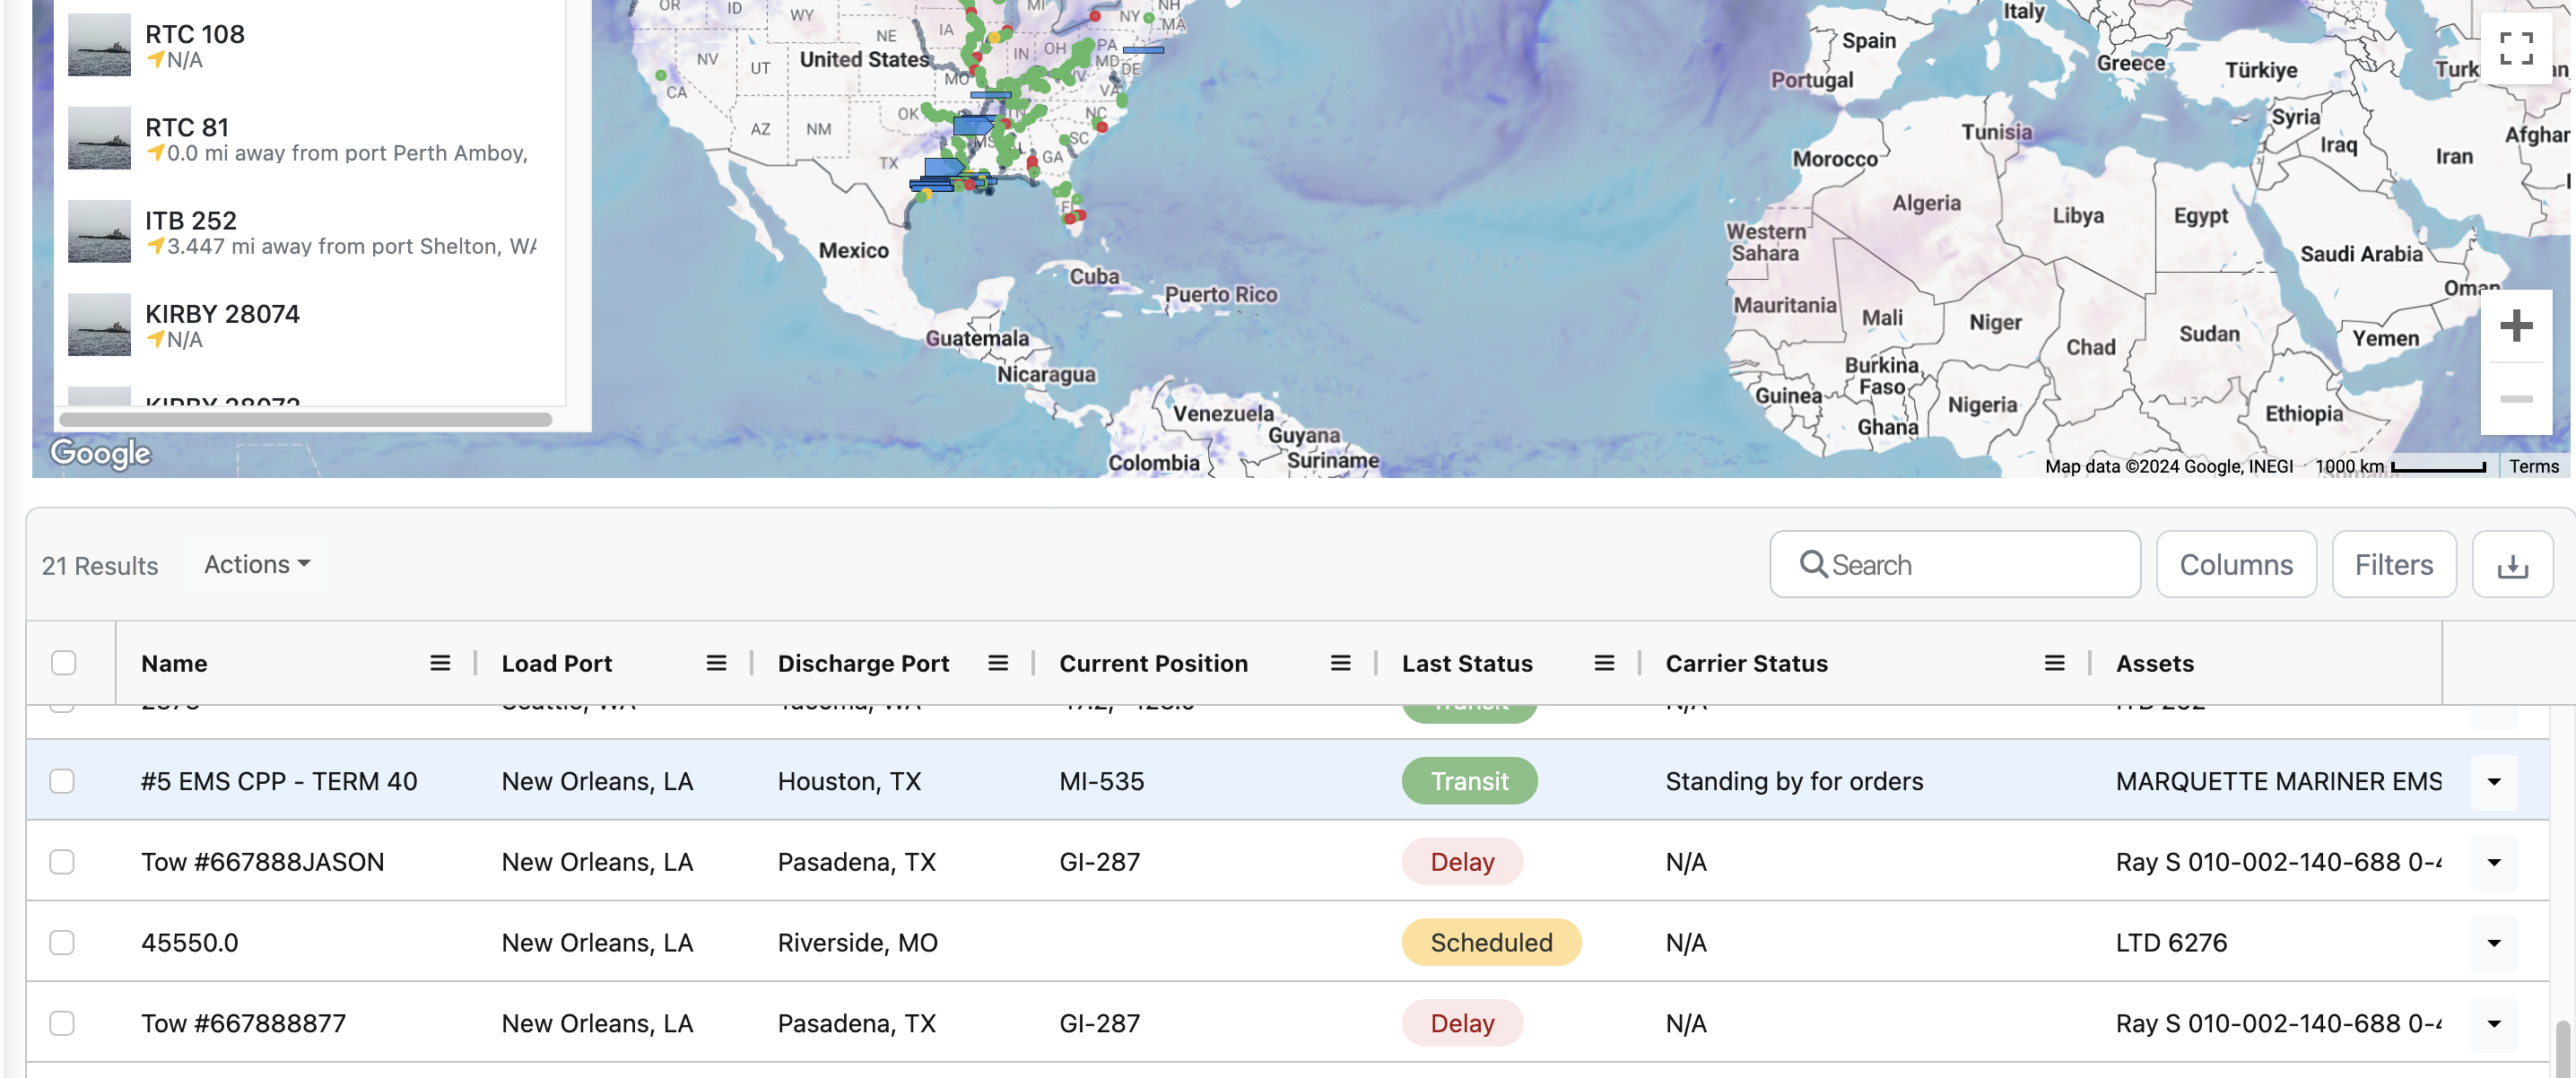The image size is (2576, 1078).
Task: Open Carrier Status column menu icon
Action: pos(2054,663)
